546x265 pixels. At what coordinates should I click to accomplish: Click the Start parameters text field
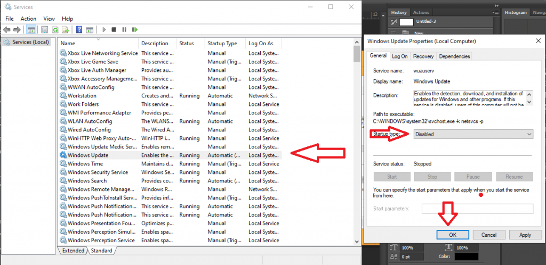[477, 209]
